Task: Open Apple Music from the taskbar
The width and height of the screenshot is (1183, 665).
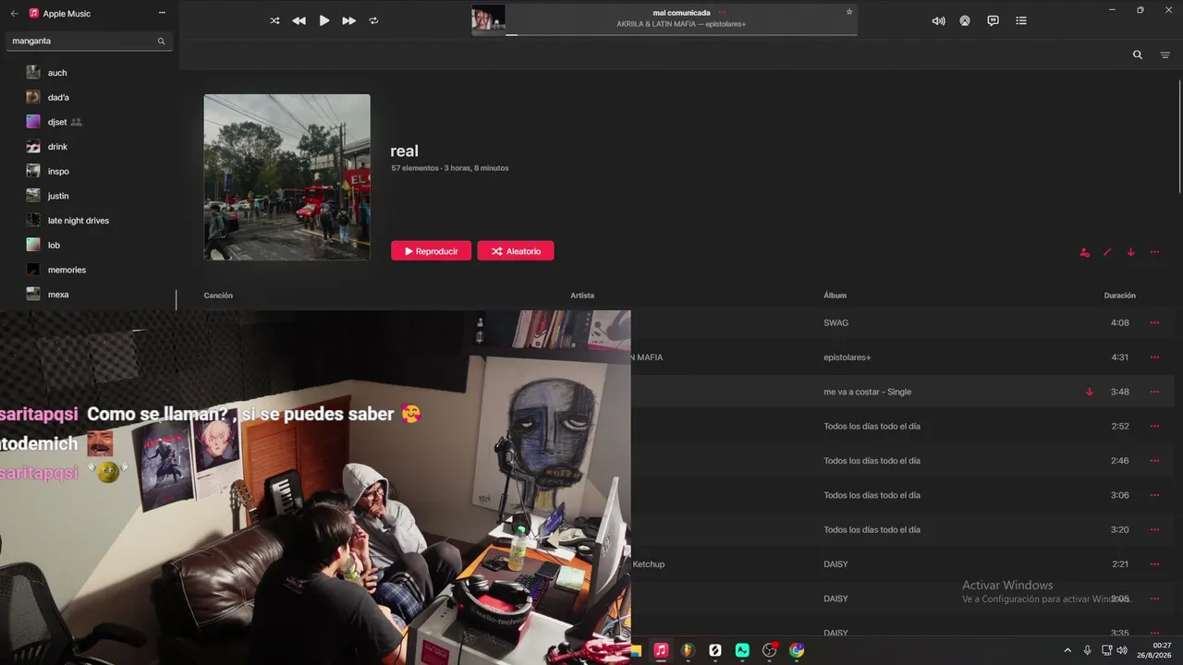Action: 661,650
